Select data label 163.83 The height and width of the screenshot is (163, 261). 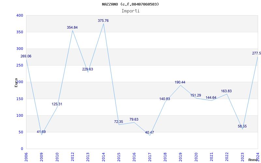coord(226,91)
